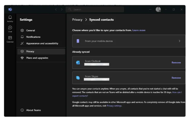This screenshot has width=188, height=118.
Task: Expand the From your mobile device row
Action: tap(129, 41)
